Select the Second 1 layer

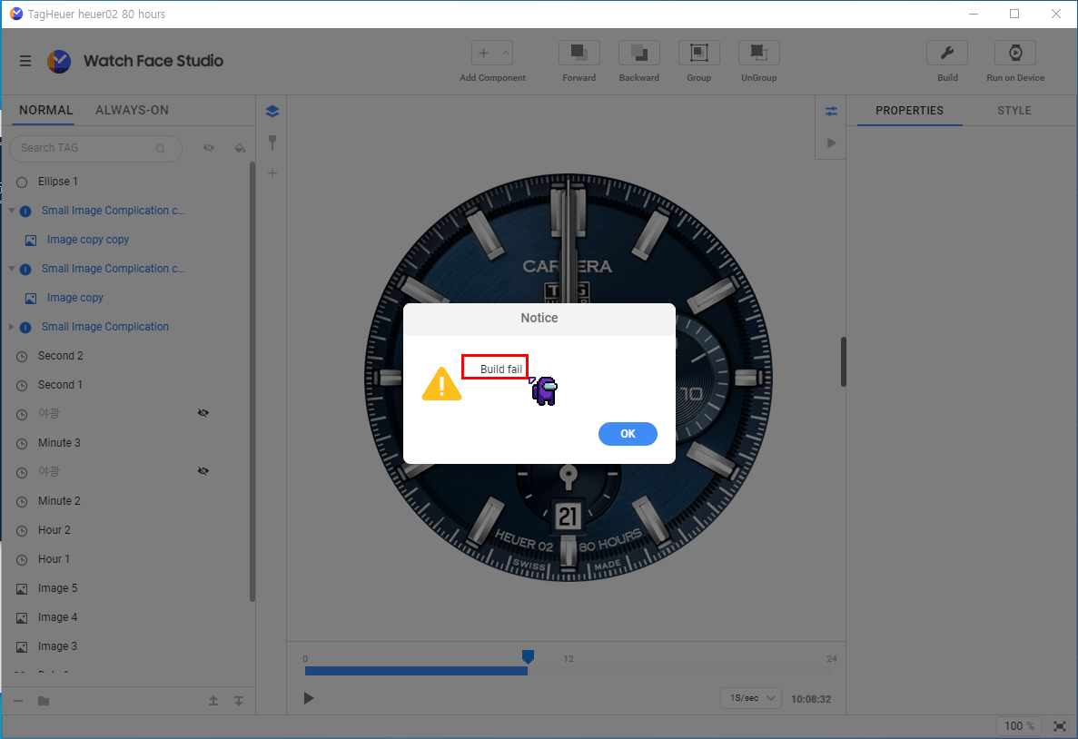point(128,385)
